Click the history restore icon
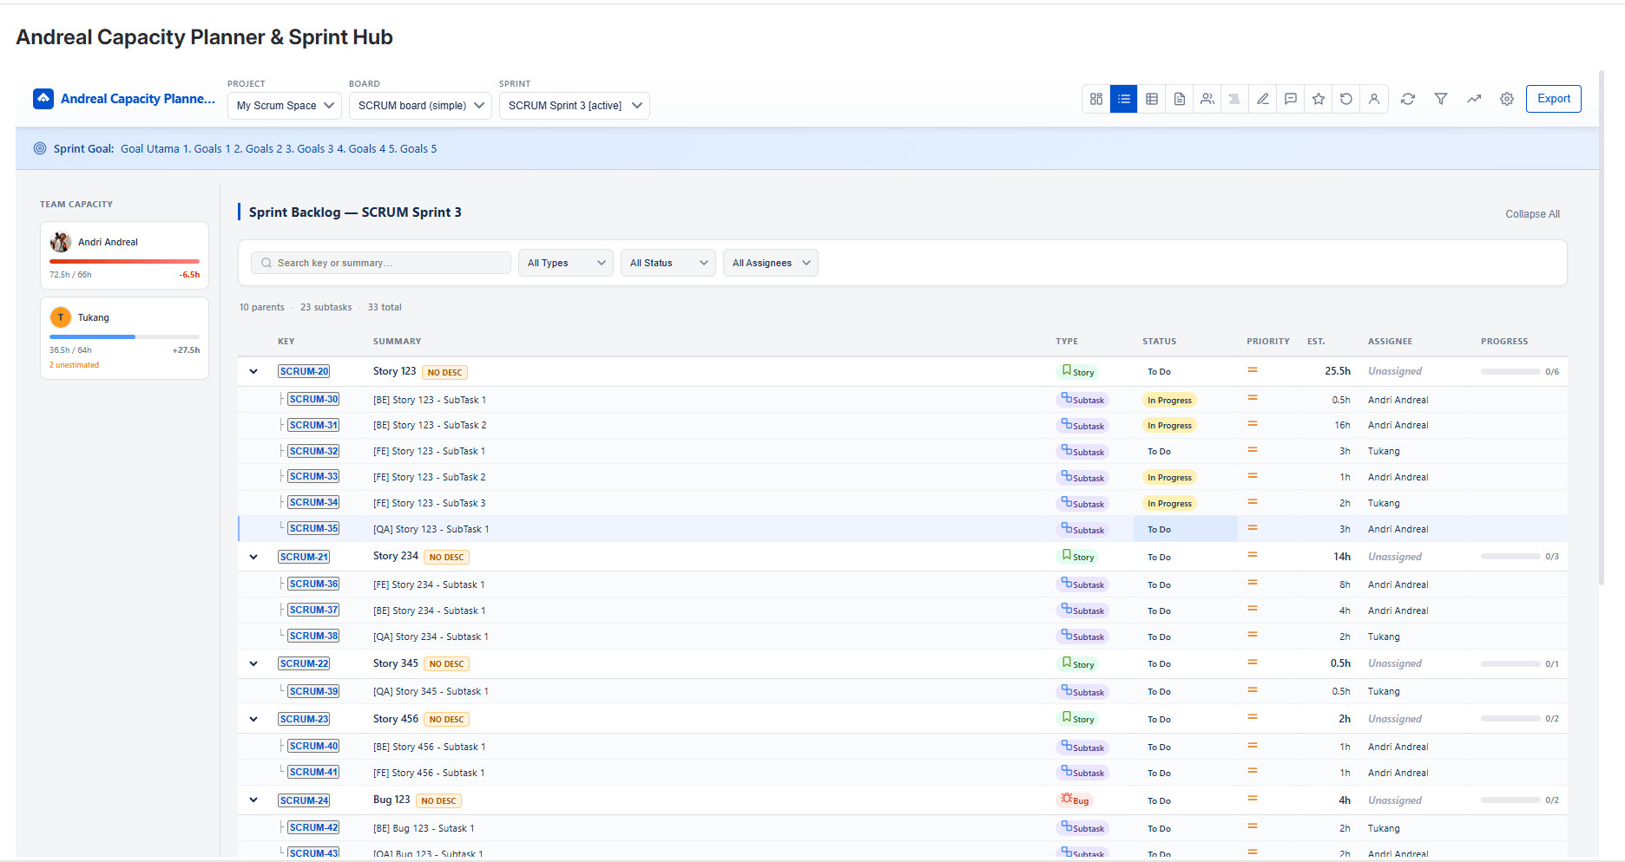The image size is (1625, 862). point(1345,98)
